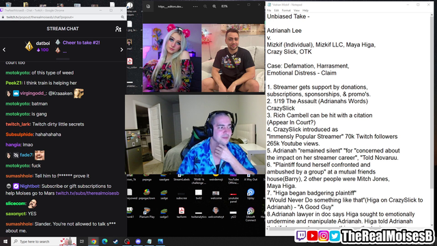Select the pepegaclown desktop icon
The width and height of the screenshot is (437, 246).
tap(147, 194)
